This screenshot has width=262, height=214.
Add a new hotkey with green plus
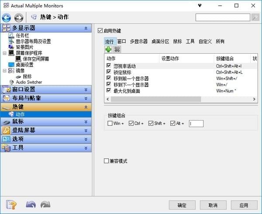[108, 49]
